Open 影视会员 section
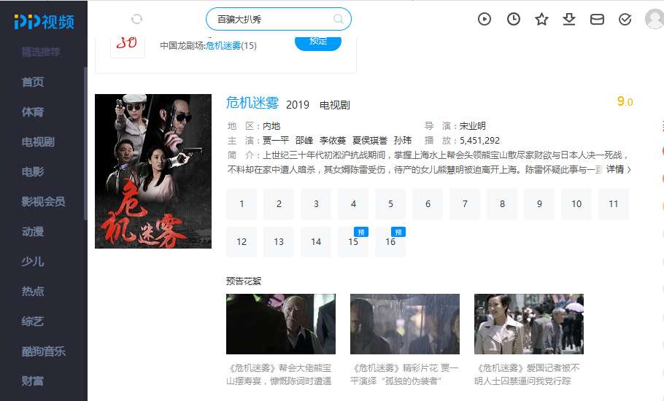The height and width of the screenshot is (401, 664). (x=44, y=202)
